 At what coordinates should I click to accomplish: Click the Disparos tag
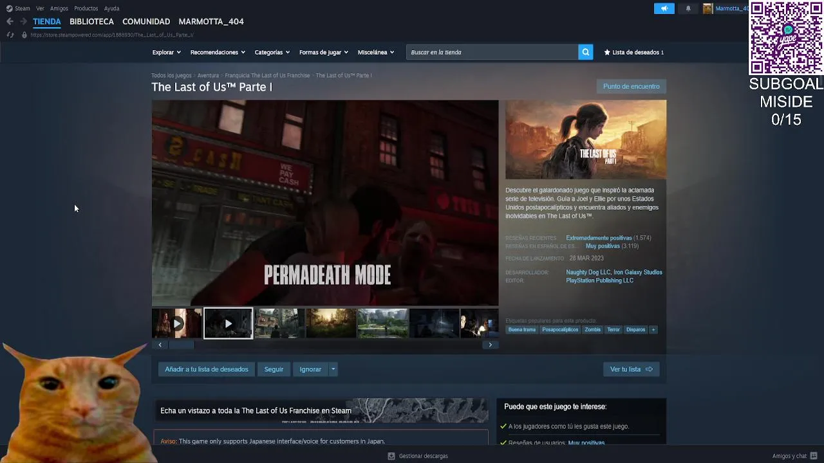(x=635, y=330)
